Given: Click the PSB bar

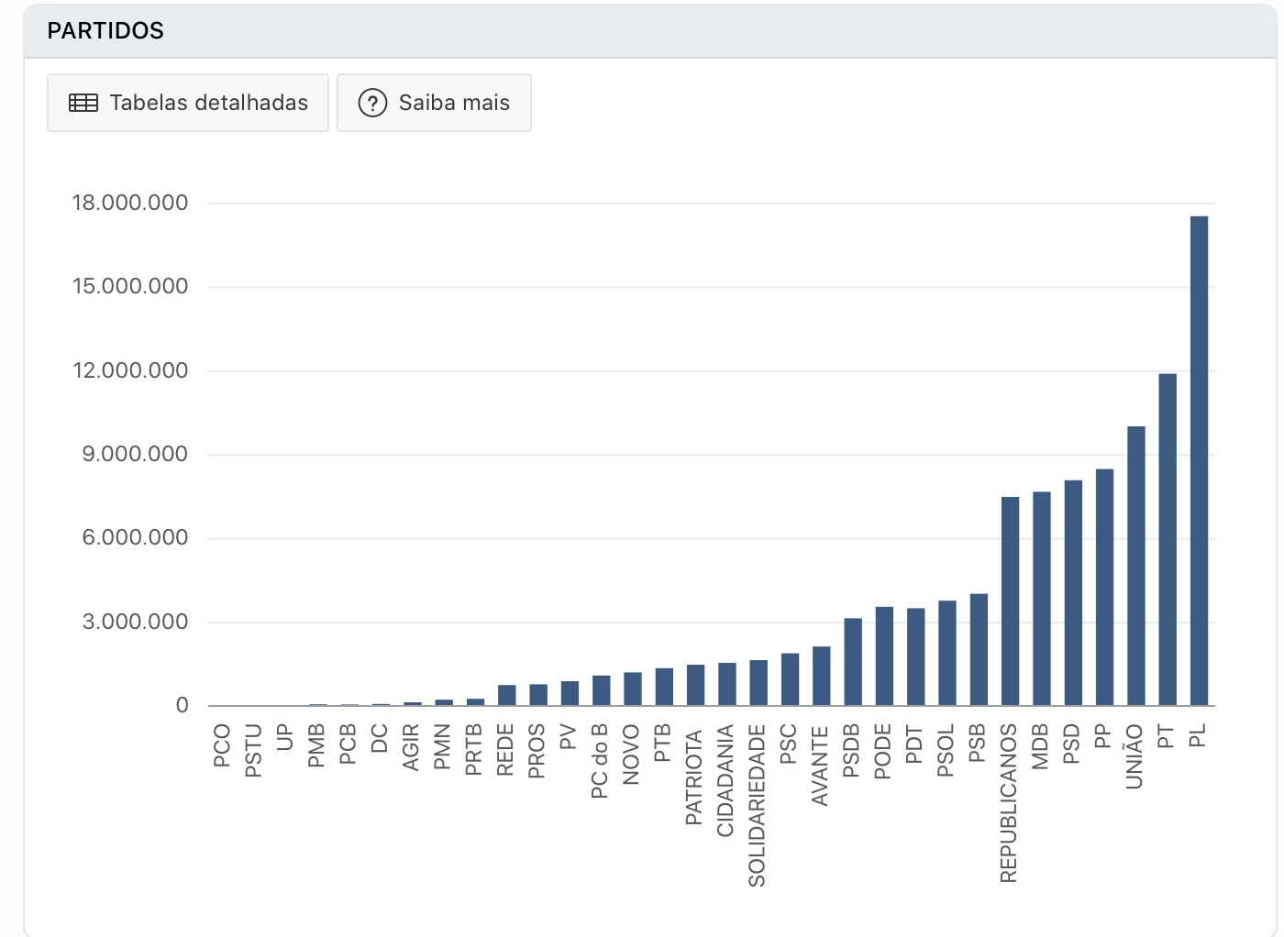Looking at the screenshot, I should point(979,650).
